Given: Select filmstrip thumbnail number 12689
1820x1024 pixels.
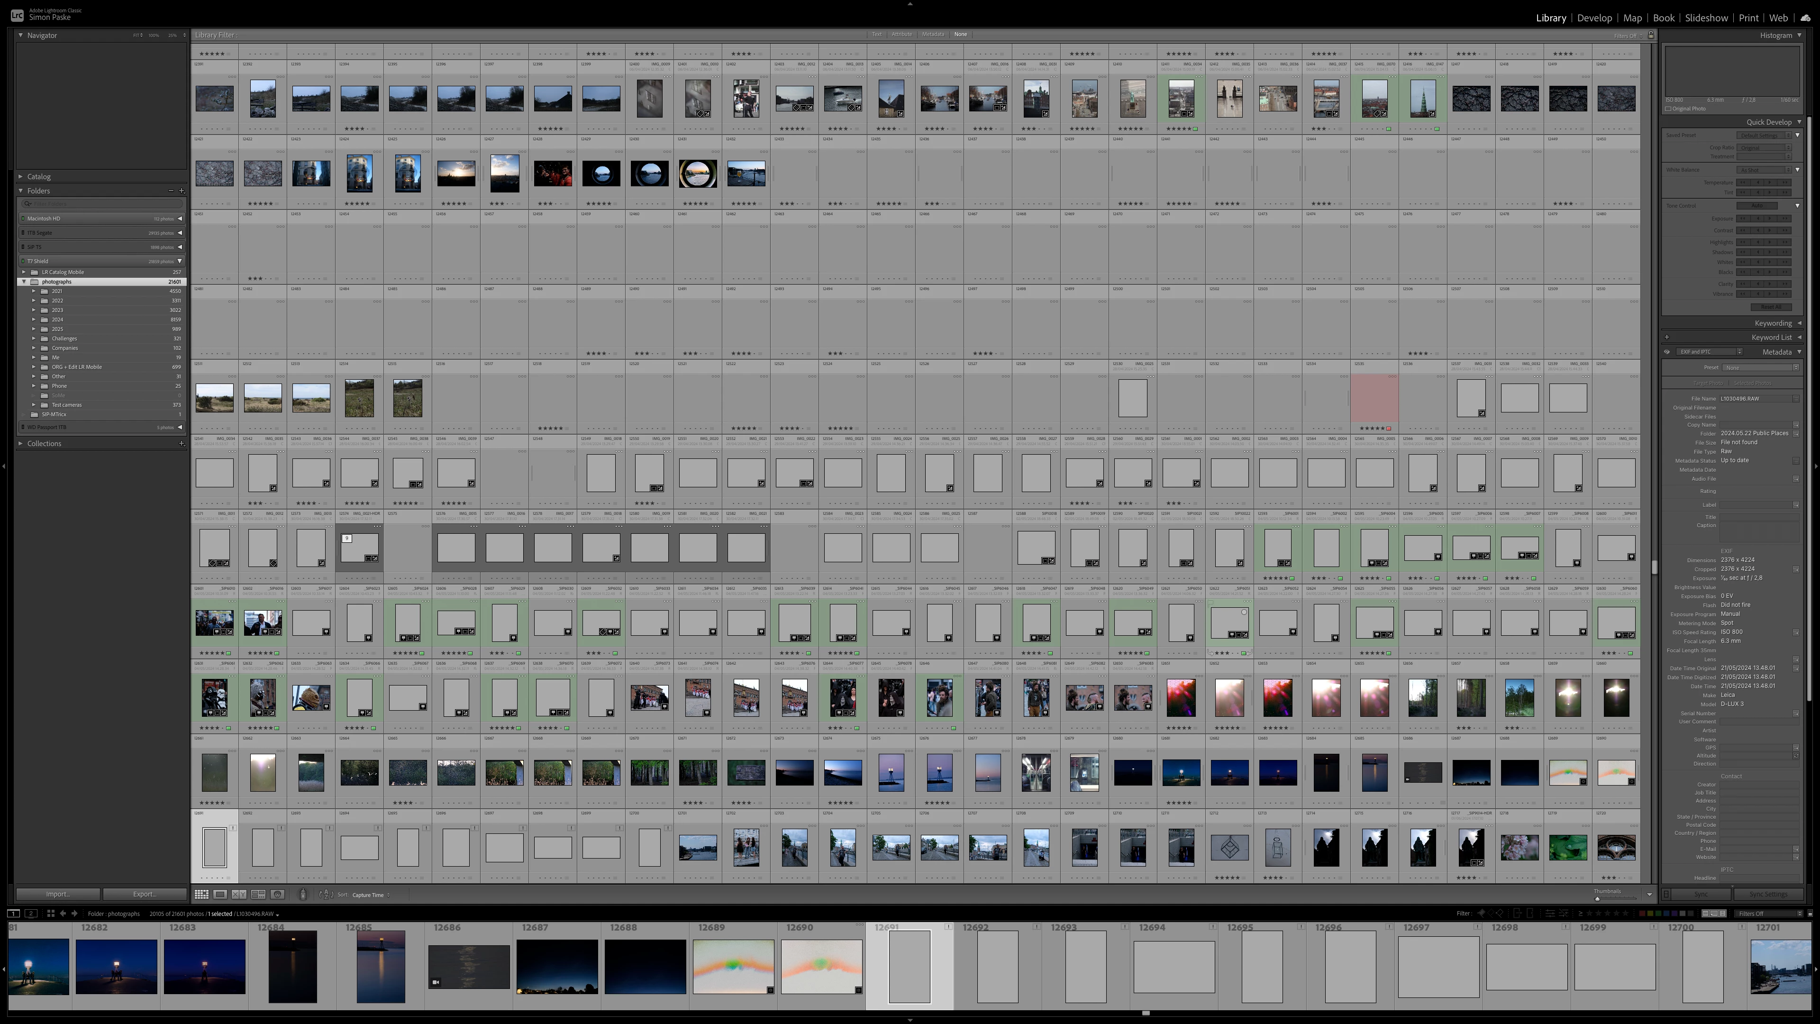Looking at the screenshot, I should point(733,966).
